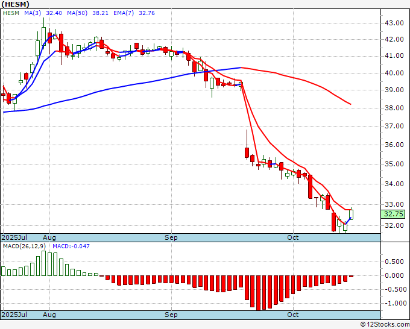
Task: Click the 35.00 price axis label
Action: [x=394, y=164]
